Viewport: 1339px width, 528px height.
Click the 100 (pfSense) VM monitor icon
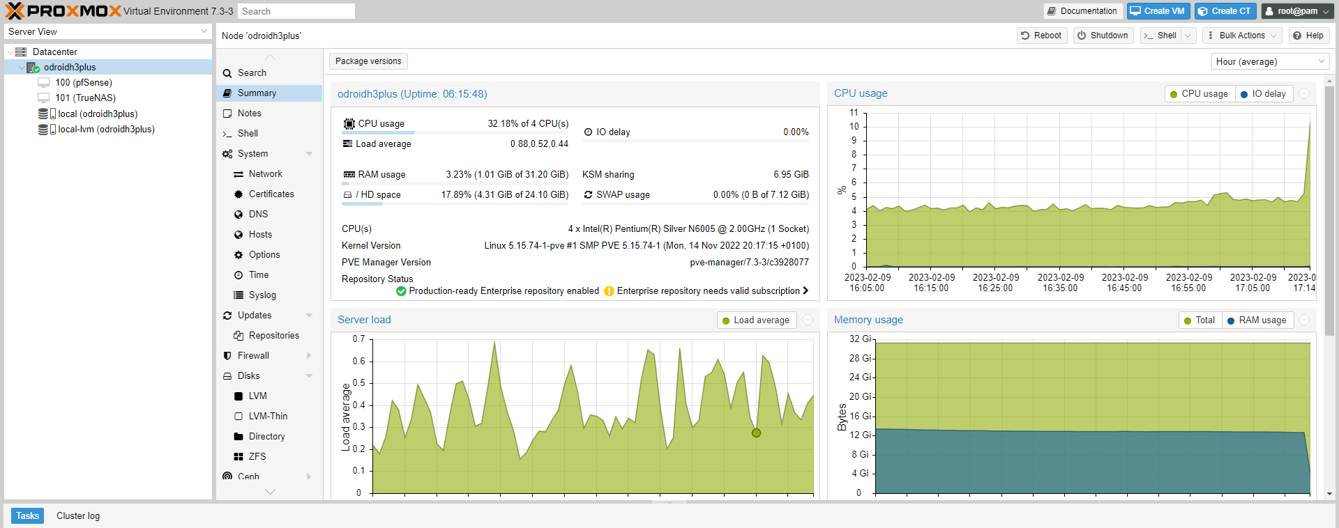[x=44, y=83]
